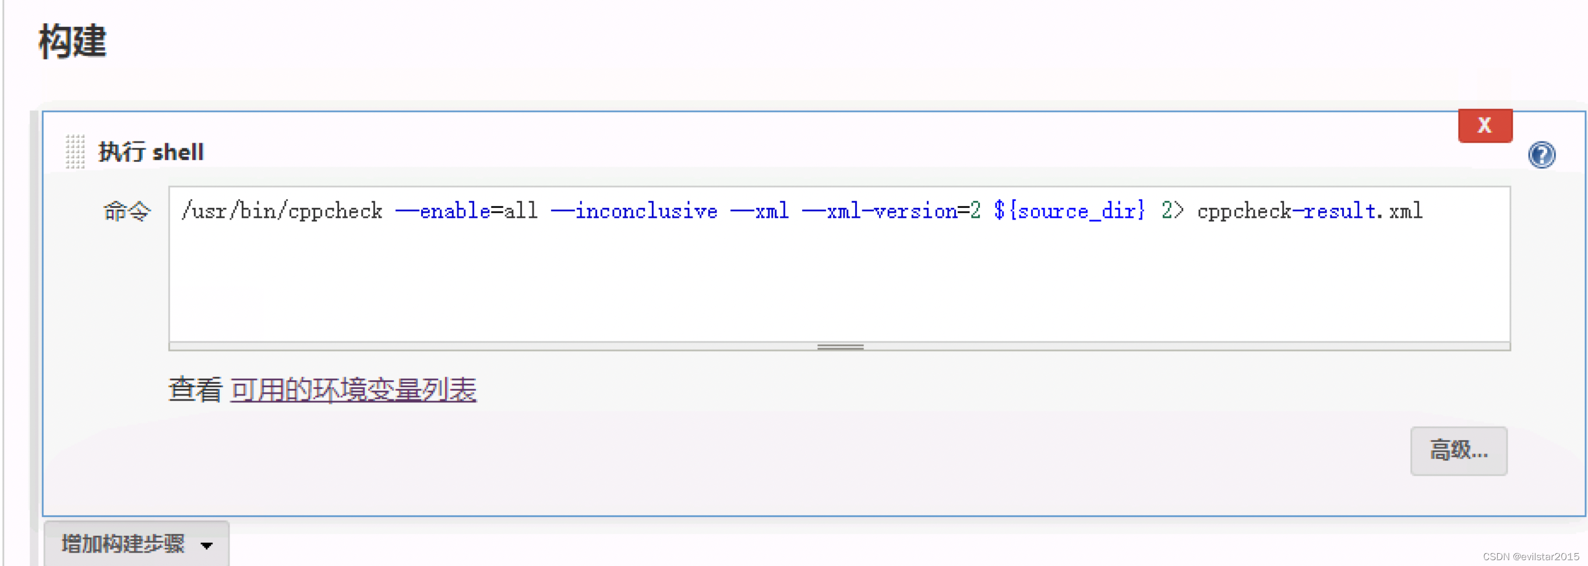Open the 可用的环境变量列表 link

coord(353,390)
